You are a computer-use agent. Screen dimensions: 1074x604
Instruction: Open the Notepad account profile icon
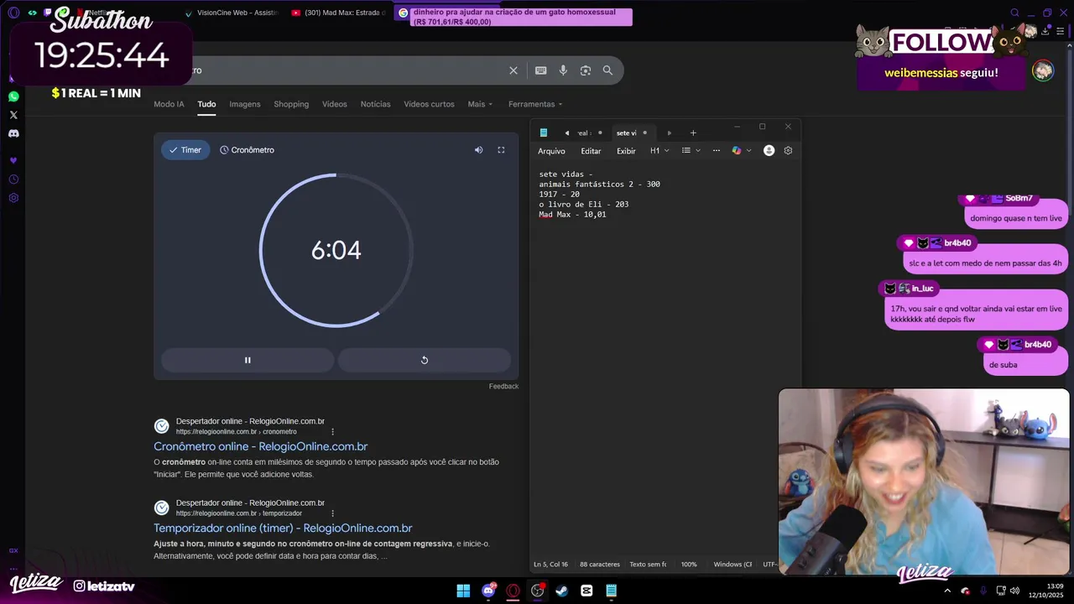coord(769,150)
